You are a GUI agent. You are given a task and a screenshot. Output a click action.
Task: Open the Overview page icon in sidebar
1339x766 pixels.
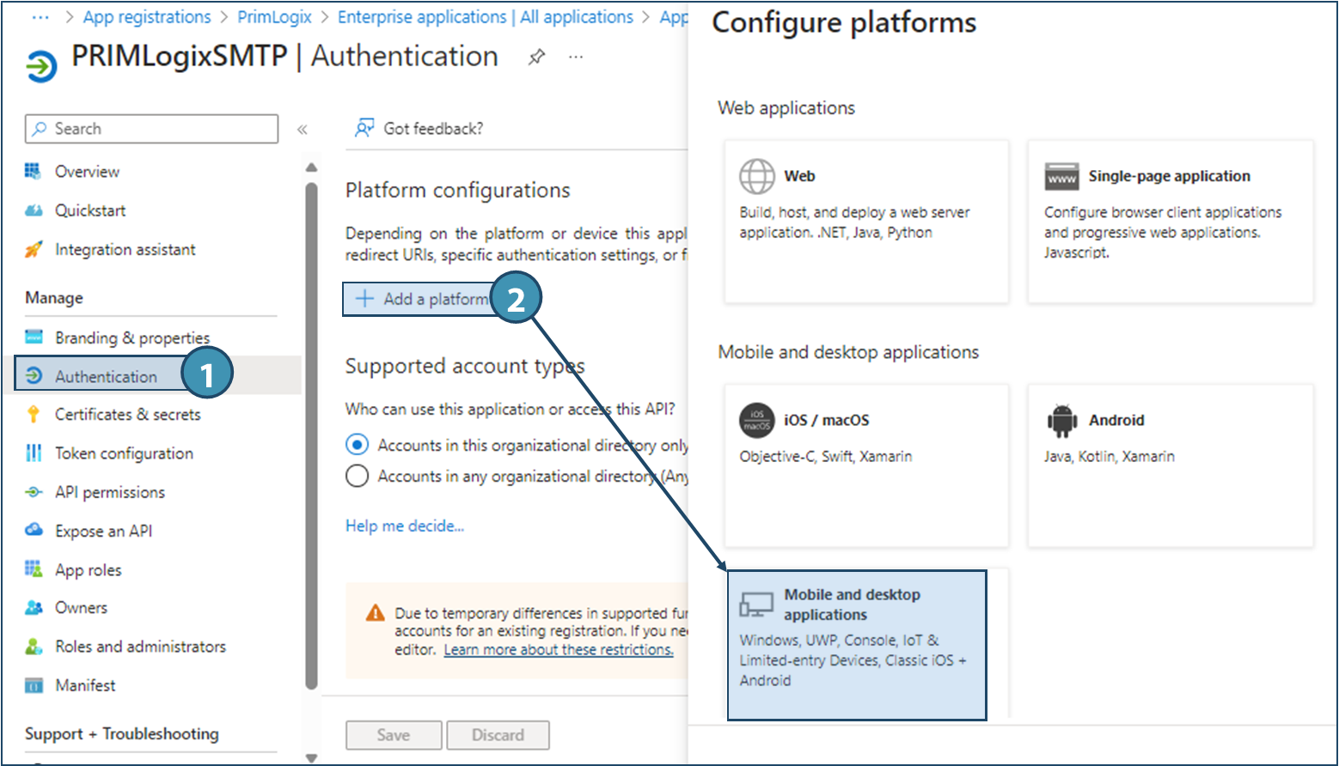tap(34, 171)
